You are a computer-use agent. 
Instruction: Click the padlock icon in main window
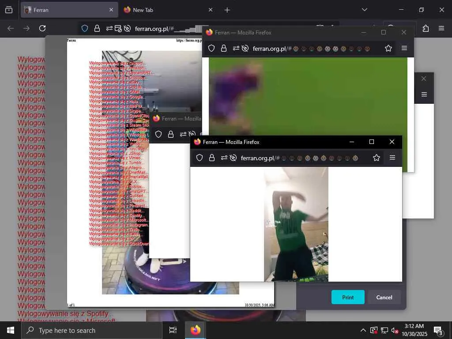(97, 28)
